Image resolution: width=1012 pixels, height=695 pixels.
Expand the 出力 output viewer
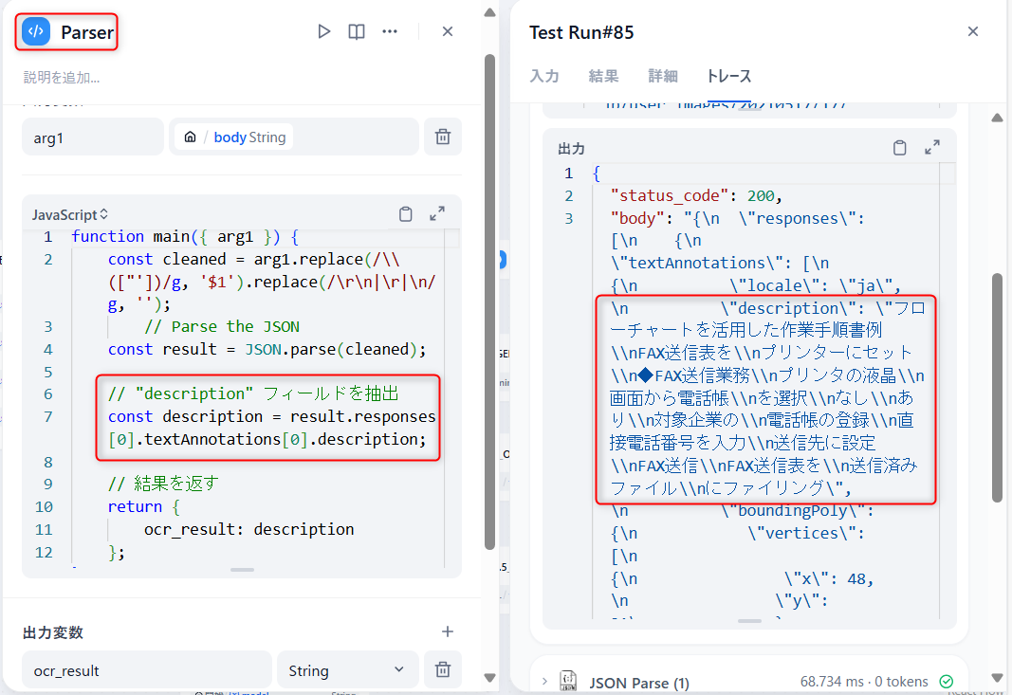(x=932, y=147)
